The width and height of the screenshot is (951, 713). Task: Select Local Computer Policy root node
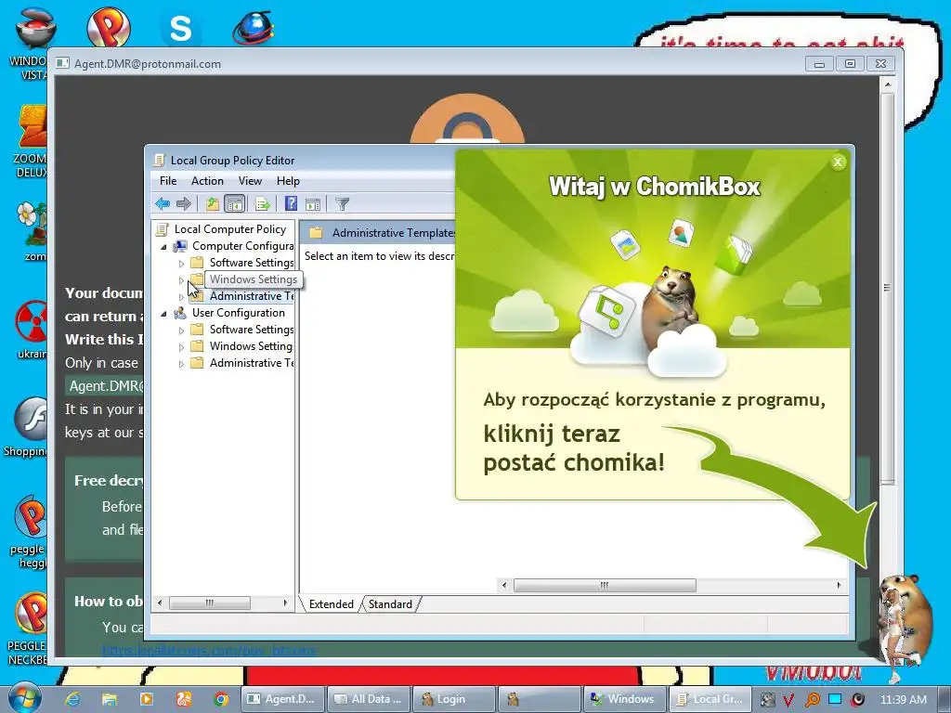tap(230, 229)
